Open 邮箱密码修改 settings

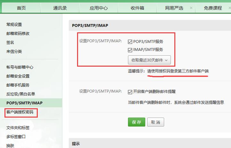coord(18,34)
